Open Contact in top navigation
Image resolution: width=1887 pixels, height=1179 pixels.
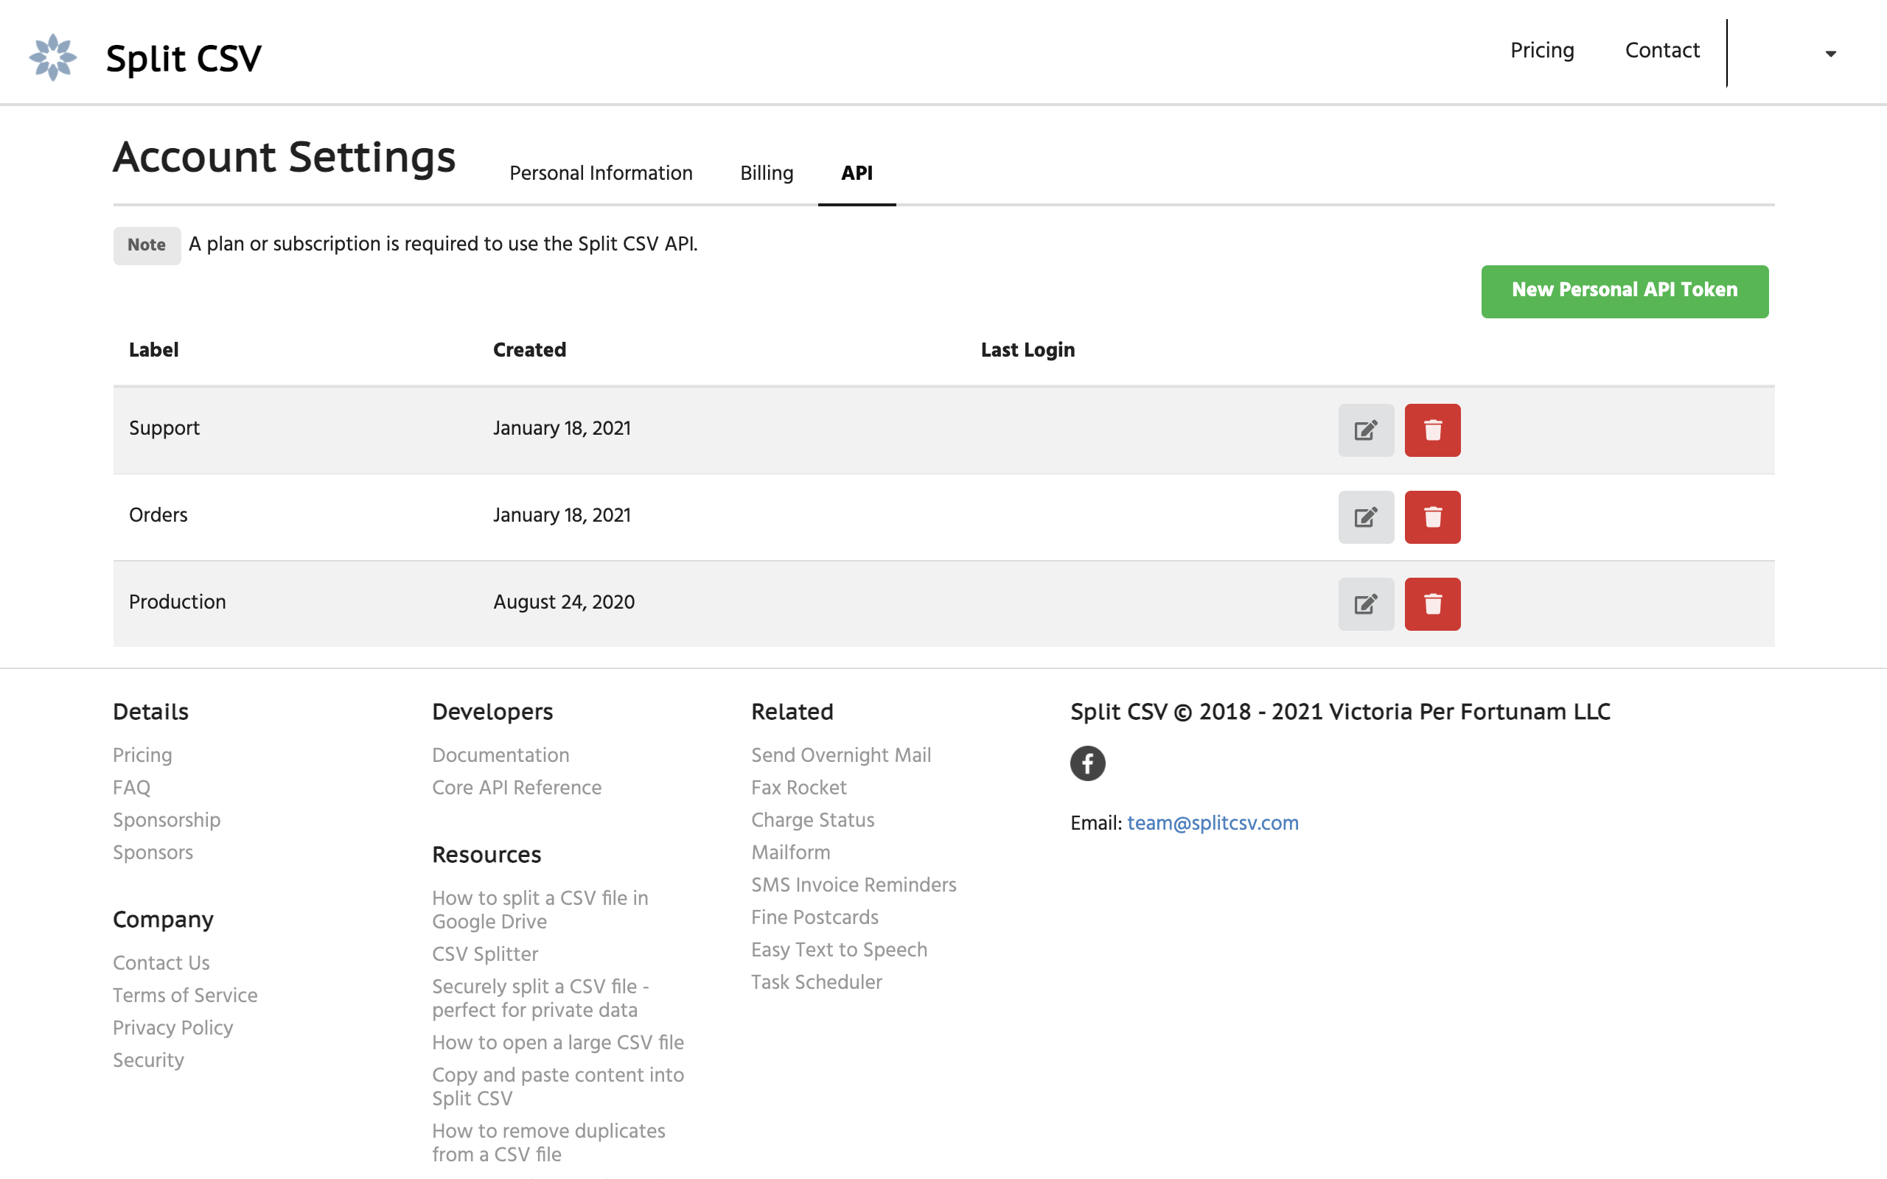coord(1661,51)
